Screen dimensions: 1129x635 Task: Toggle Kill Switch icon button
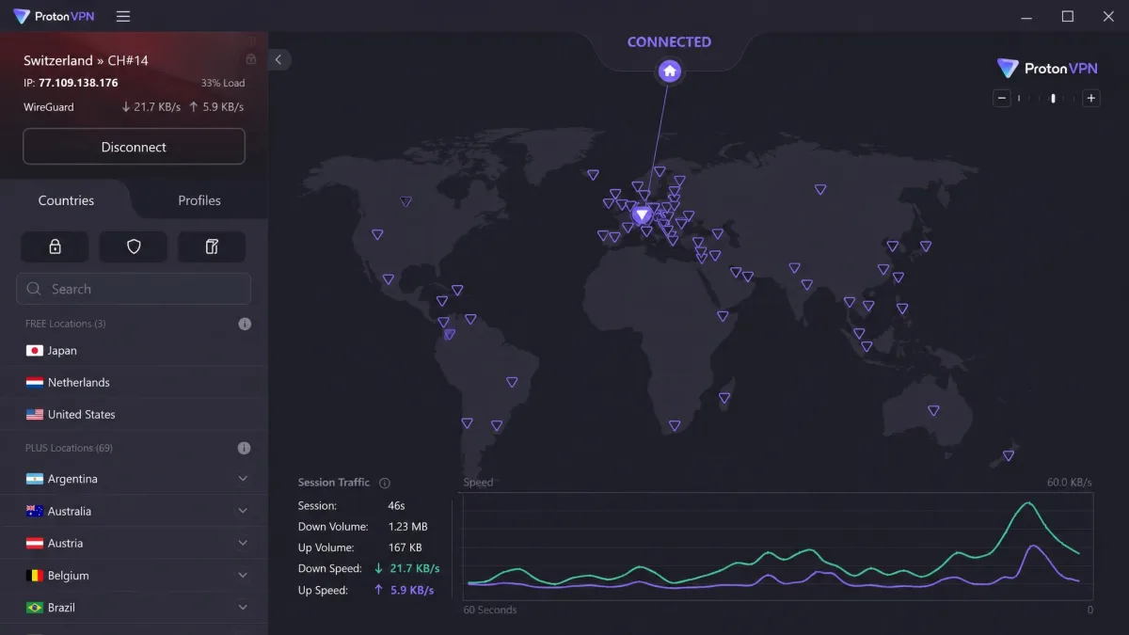coord(212,246)
